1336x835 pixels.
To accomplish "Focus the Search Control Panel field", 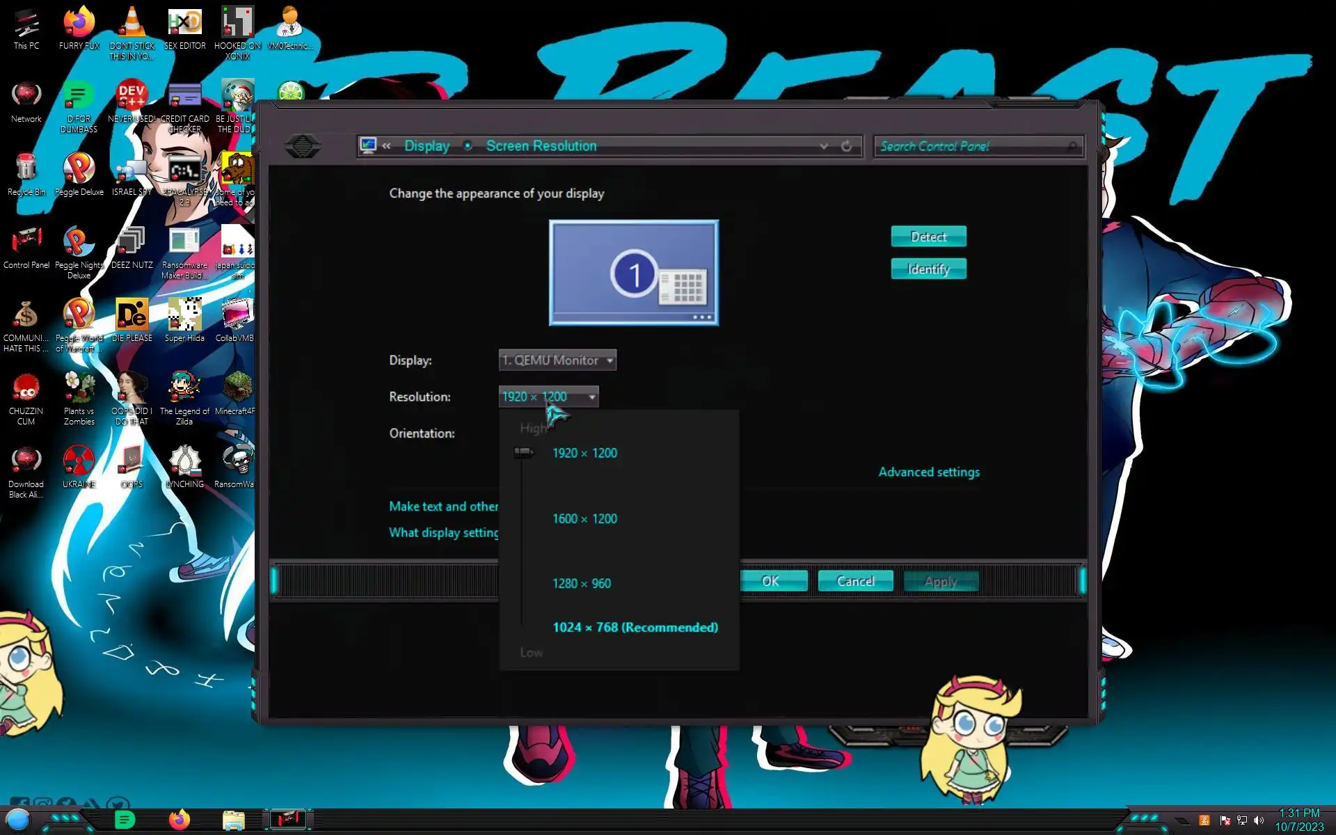I will click(x=974, y=146).
